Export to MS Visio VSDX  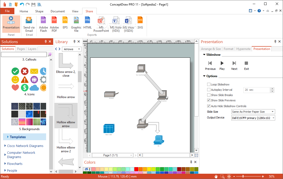tap(128, 24)
